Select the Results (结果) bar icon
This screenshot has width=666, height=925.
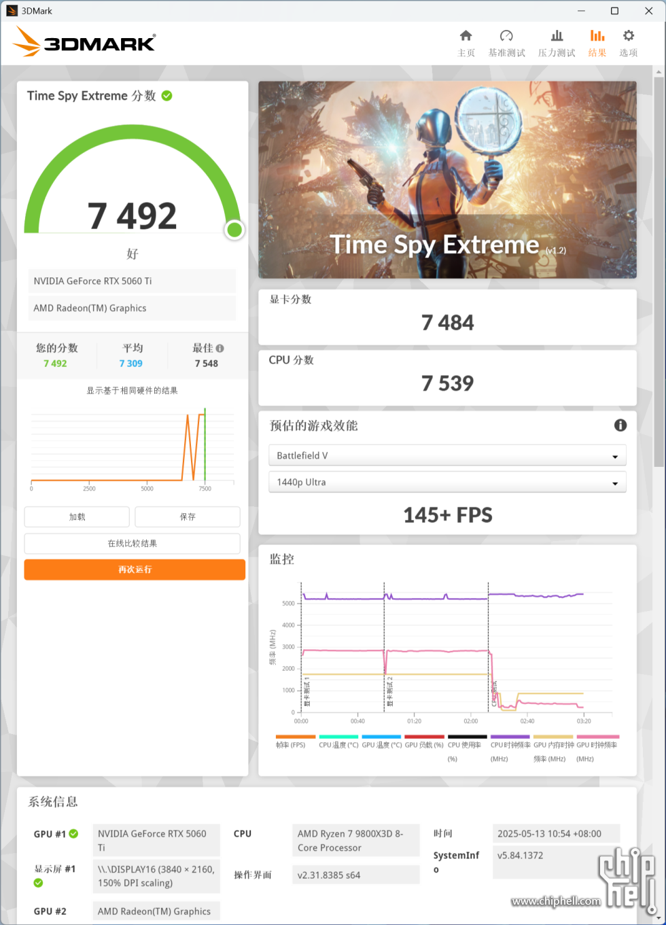[597, 35]
